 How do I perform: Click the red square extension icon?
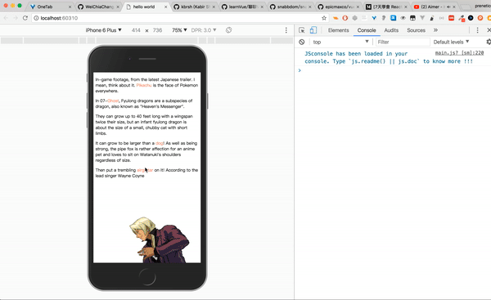click(451, 18)
